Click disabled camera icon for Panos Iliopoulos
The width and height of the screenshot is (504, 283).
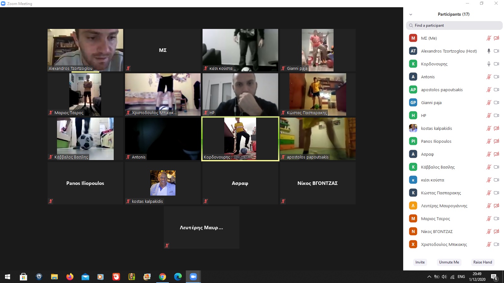click(x=496, y=141)
